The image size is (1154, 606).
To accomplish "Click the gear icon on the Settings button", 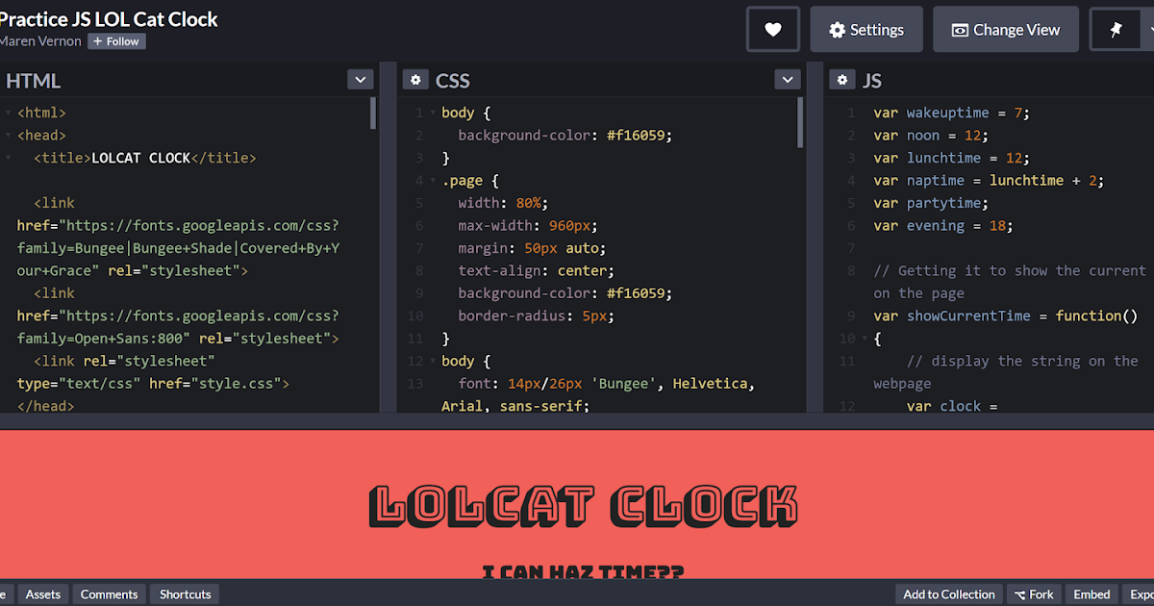I will click(836, 29).
